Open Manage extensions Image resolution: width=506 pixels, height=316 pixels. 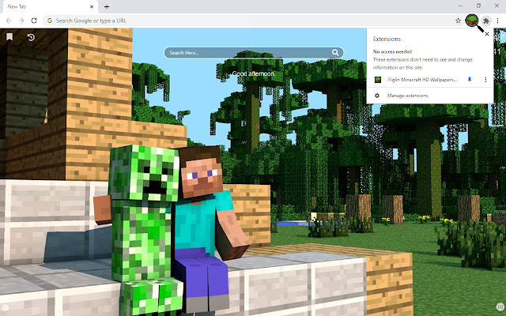click(x=407, y=96)
